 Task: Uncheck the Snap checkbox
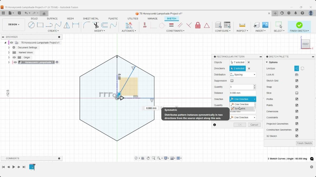(x=297, y=87)
